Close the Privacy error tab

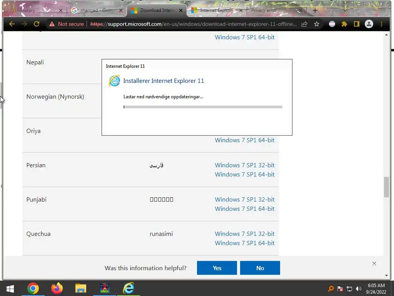click(300, 10)
